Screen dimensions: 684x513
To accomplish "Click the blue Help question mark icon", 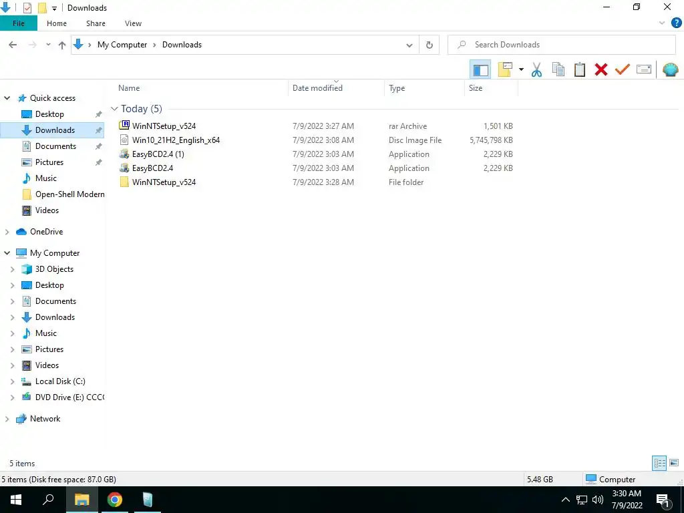I will click(676, 23).
